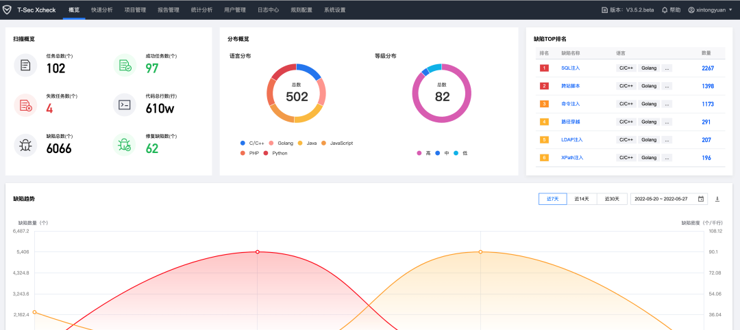Viewport: 740px width, 330px height.
Task: Open the SQL注入 defect link
Action: click(x=571, y=68)
